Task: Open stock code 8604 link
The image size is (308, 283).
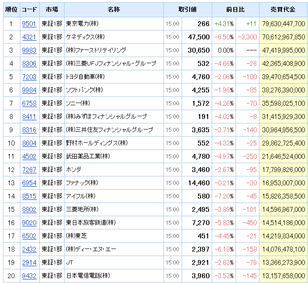Action: pos(29,143)
